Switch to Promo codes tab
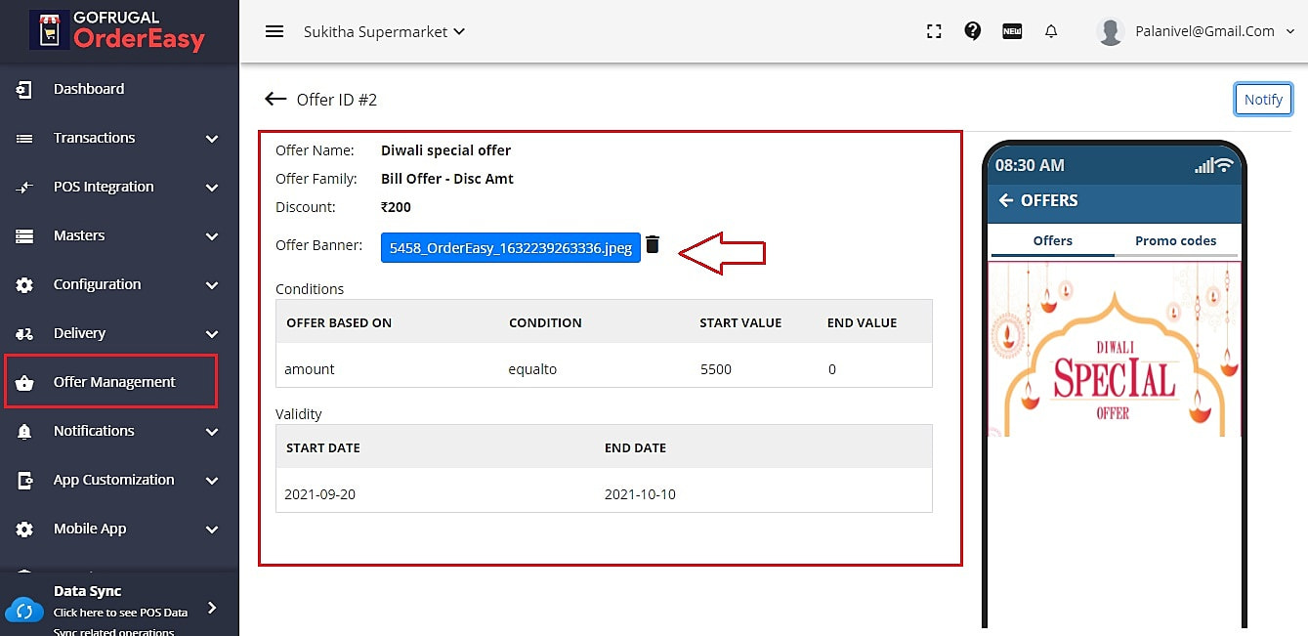Viewport: 1308px width, 636px height. 1175,240
